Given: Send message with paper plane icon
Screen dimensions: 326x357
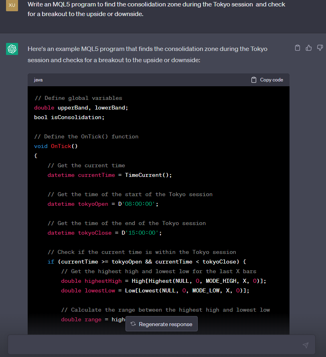Looking at the screenshot, I should point(306,345).
